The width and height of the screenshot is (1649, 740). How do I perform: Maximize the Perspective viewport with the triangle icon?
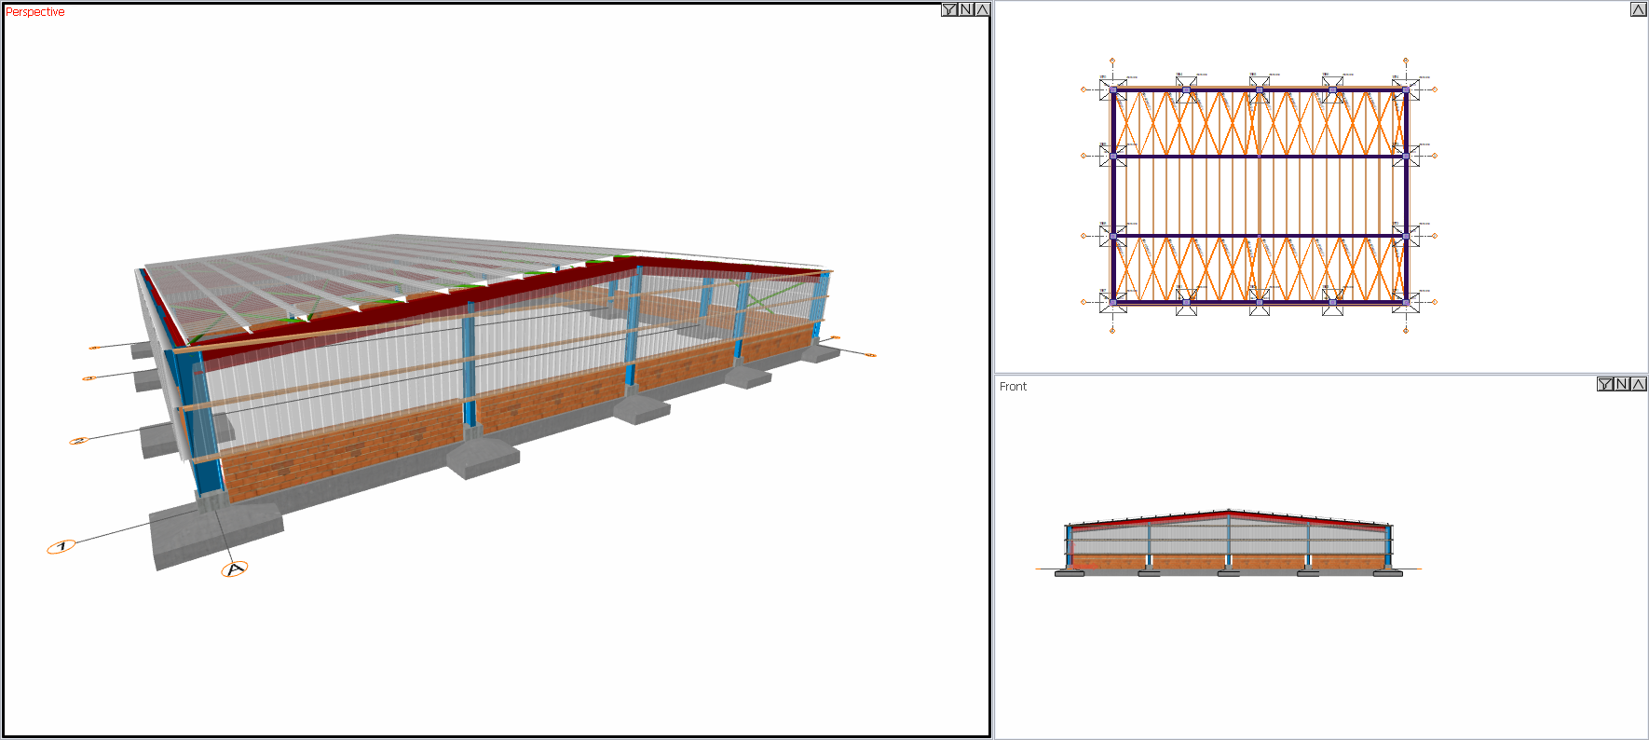coord(982,9)
